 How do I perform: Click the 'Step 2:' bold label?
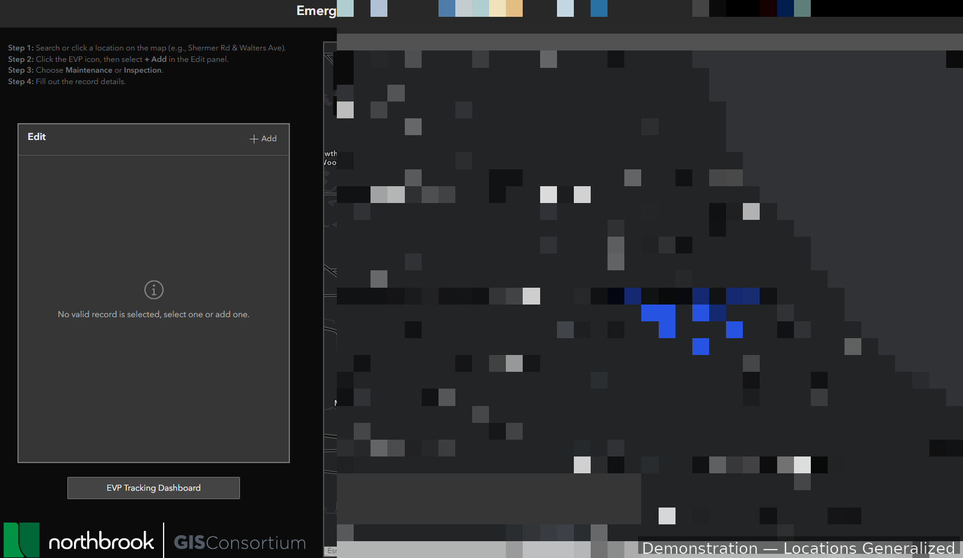point(20,59)
